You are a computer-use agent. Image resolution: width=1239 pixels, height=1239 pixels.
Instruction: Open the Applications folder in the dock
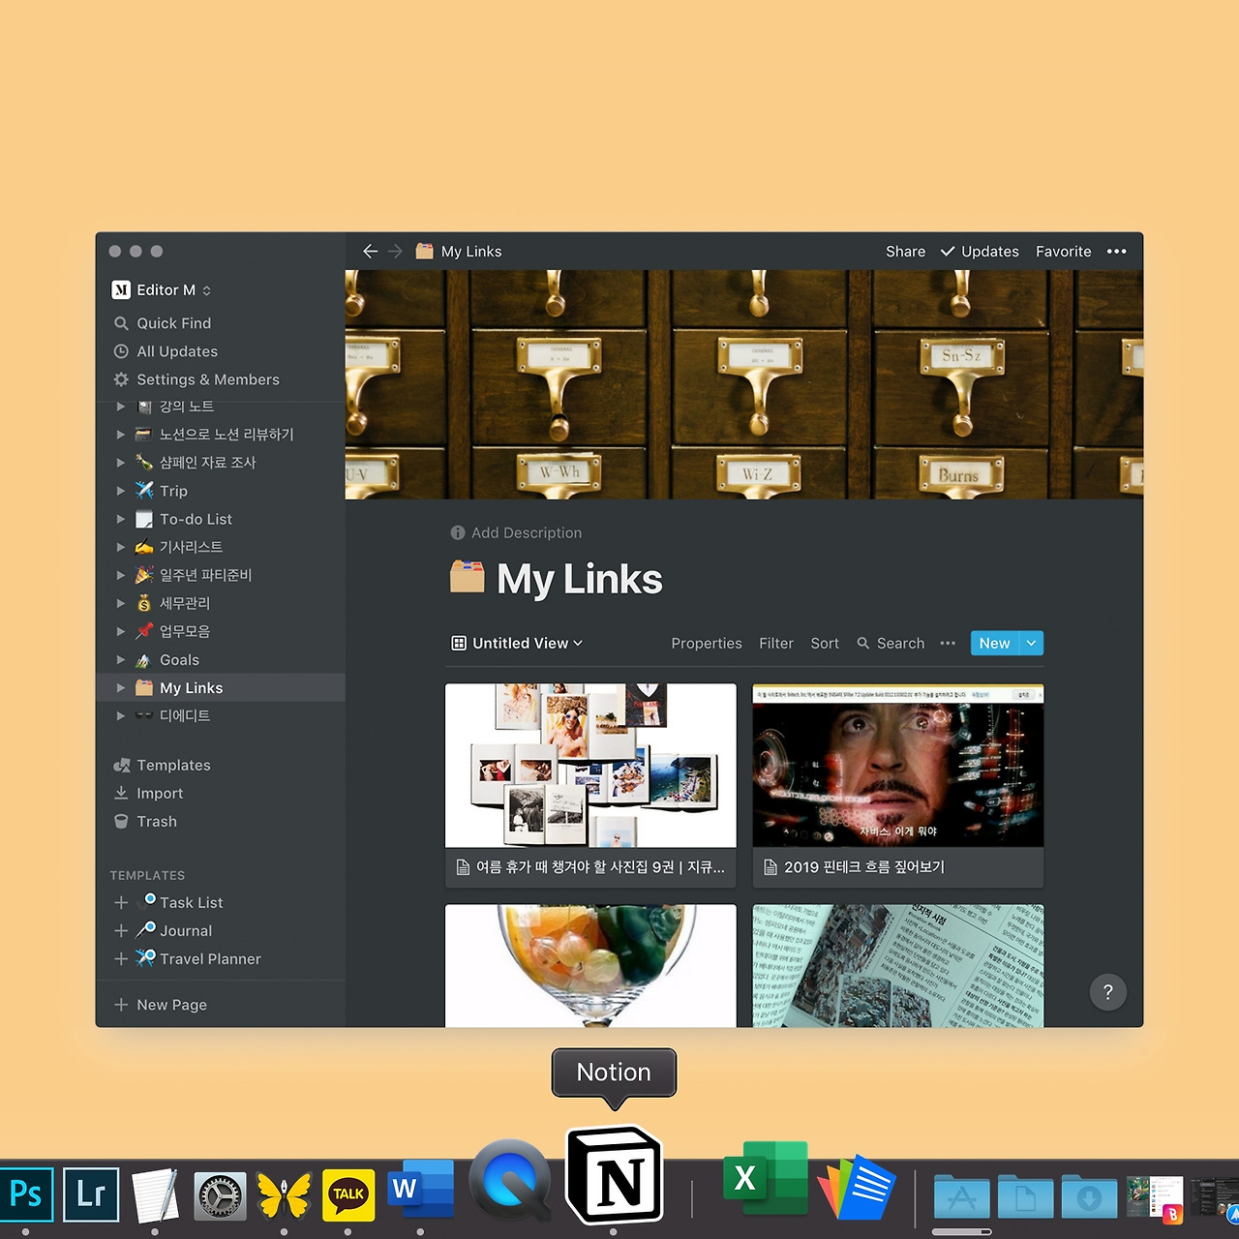(x=961, y=1196)
